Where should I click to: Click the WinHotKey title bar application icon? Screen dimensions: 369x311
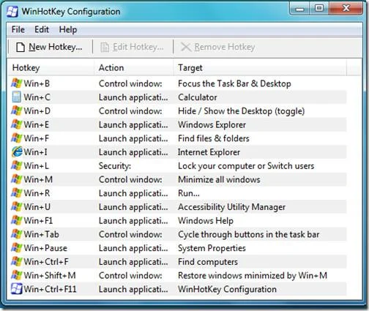click(x=12, y=12)
